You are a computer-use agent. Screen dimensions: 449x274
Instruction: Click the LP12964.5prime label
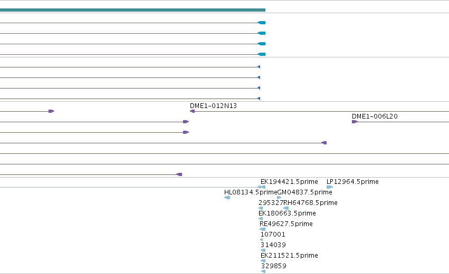[352, 182]
